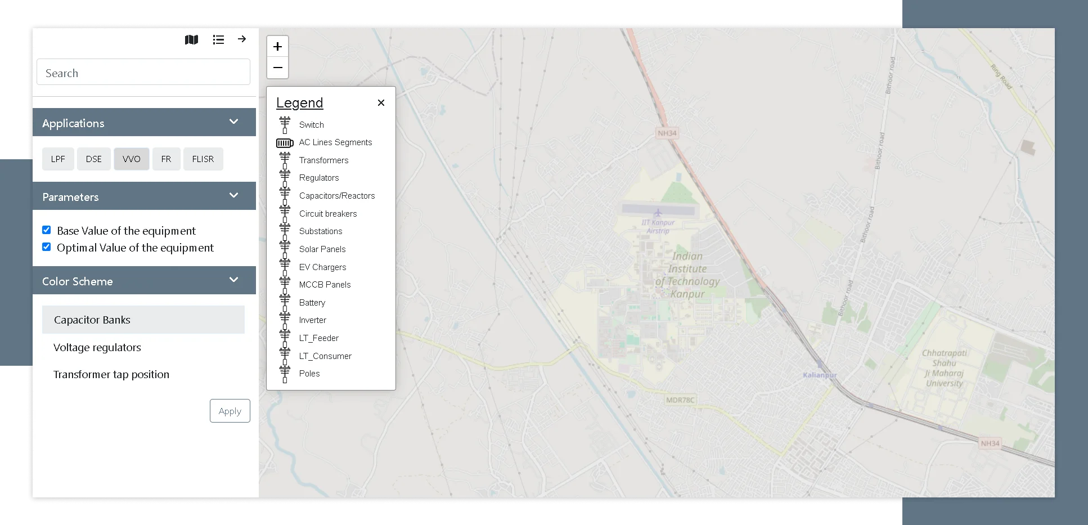The width and height of the screenshot is (1088, 525).
Task: Collapse the Parameters section chevron
Action: click(234, 195)
